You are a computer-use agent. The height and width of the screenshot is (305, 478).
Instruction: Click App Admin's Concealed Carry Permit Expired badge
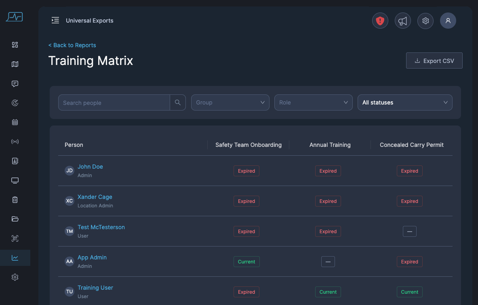coord(409,261)
